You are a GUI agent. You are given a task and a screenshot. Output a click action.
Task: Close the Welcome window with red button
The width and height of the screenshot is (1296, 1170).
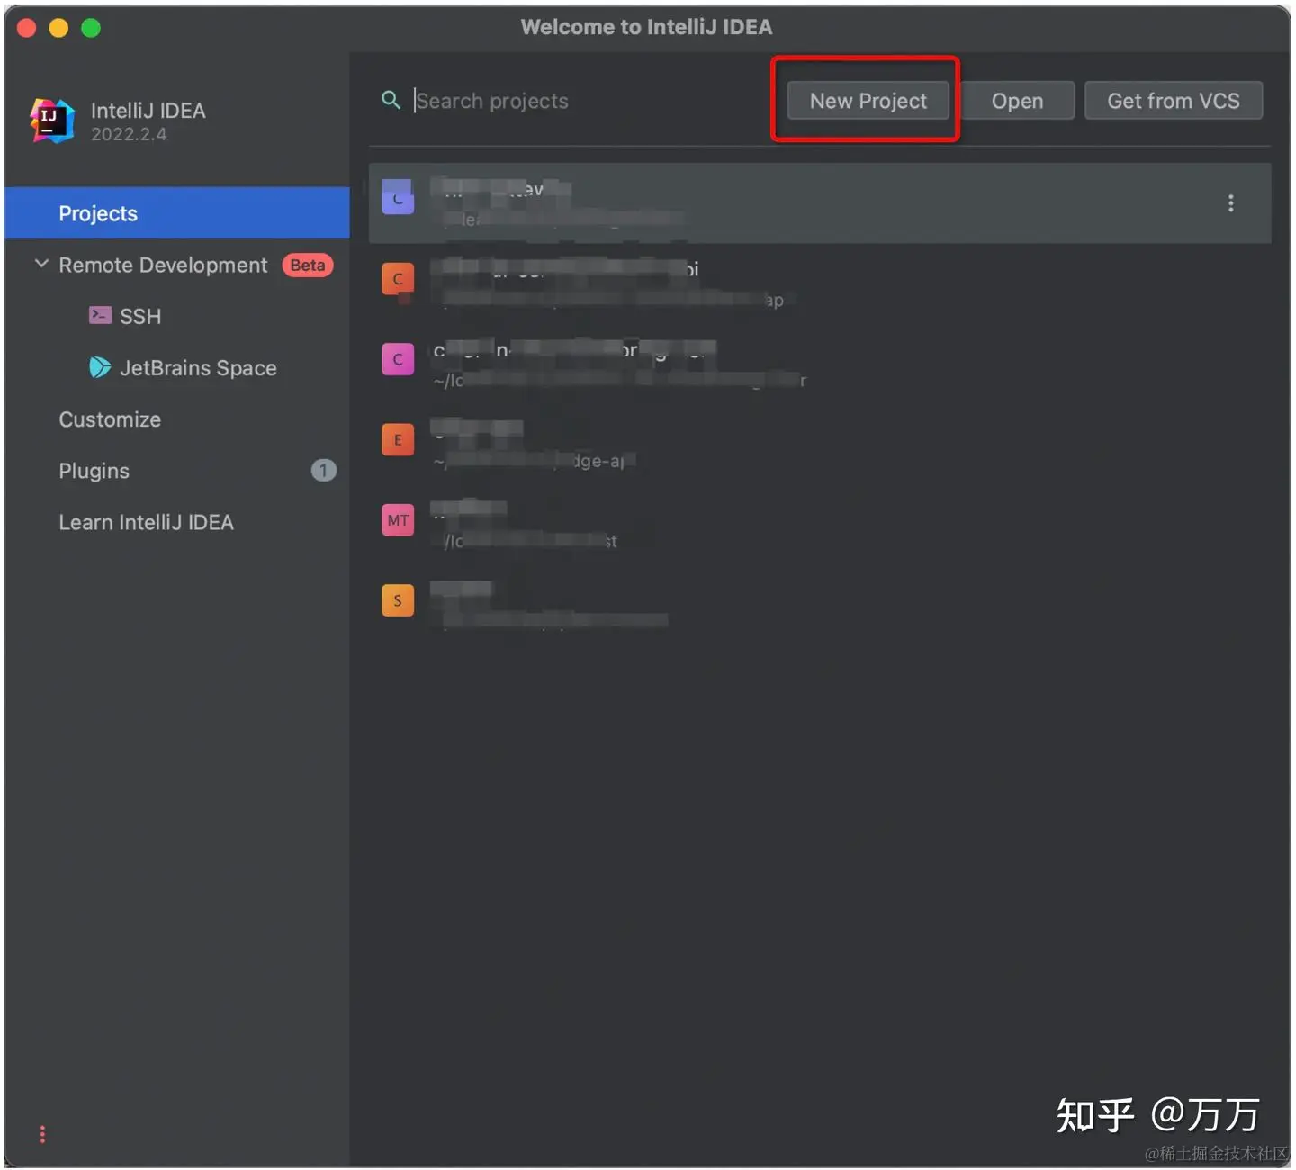pos(26,28)
